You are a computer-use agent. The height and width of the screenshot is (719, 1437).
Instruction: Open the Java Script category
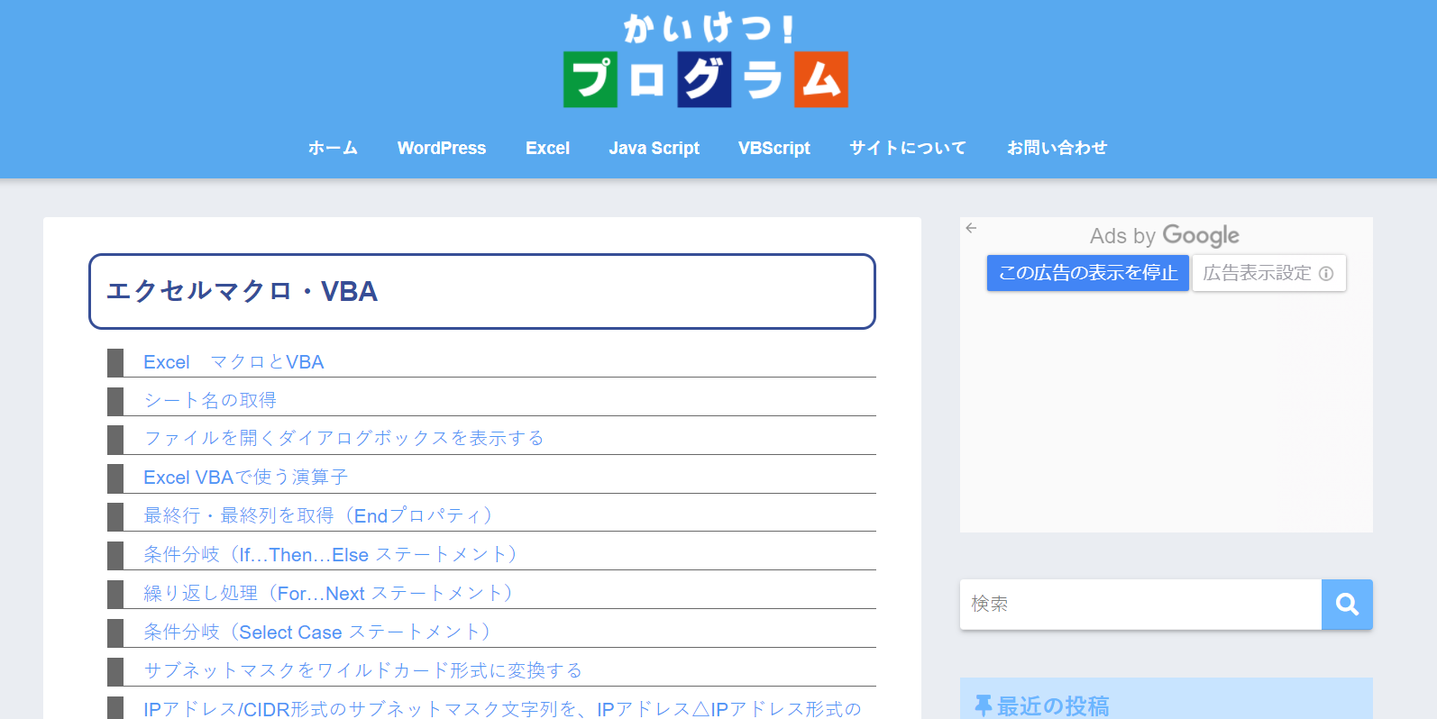(654, 148)
